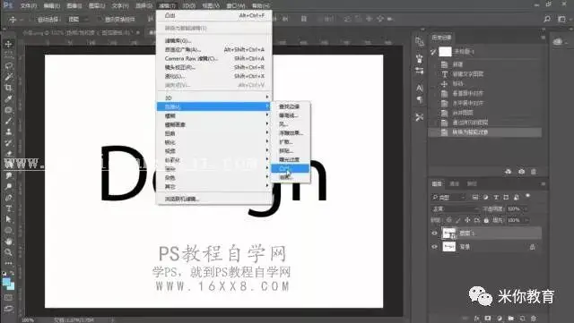Toggle layer filtering on/off switch
The image size is (574, 323).
(x=528, y=196)
